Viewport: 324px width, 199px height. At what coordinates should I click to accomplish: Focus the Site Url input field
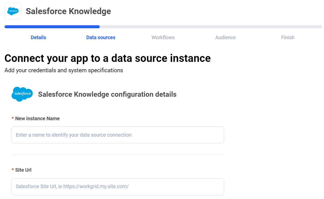coord(118,187)
